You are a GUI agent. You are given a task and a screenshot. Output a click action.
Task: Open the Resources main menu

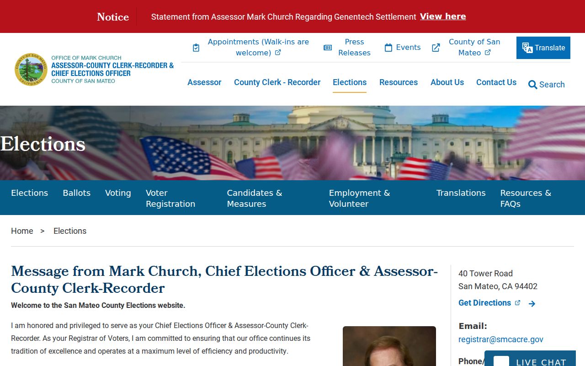coord(399,82)
